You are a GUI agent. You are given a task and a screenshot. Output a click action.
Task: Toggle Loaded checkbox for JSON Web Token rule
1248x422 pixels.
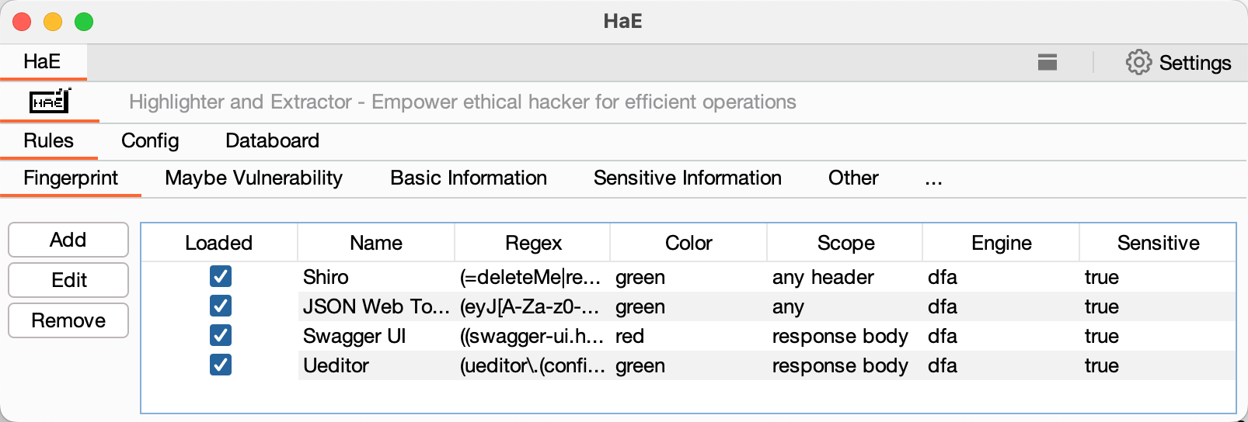pos(221,306)
